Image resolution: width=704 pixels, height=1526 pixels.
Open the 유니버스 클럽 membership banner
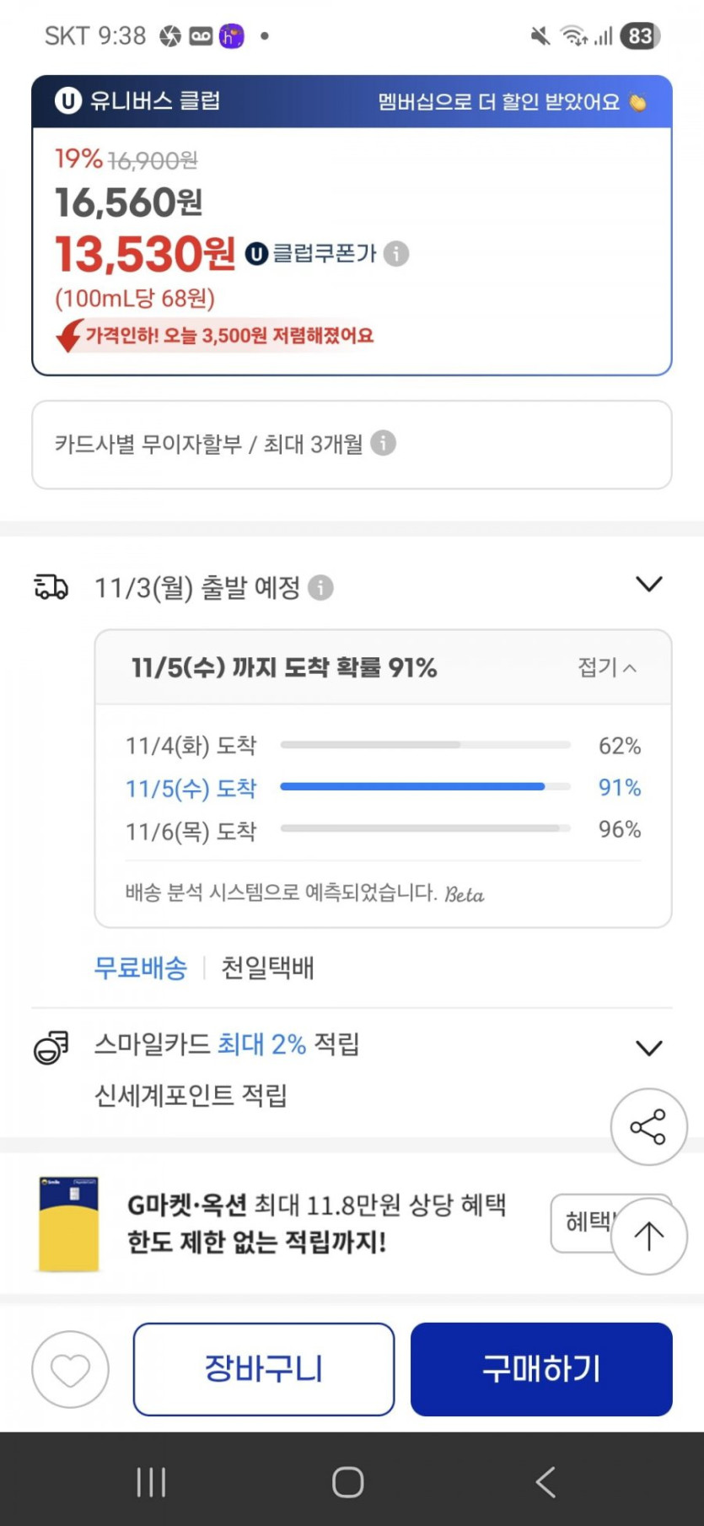point(352,102)
